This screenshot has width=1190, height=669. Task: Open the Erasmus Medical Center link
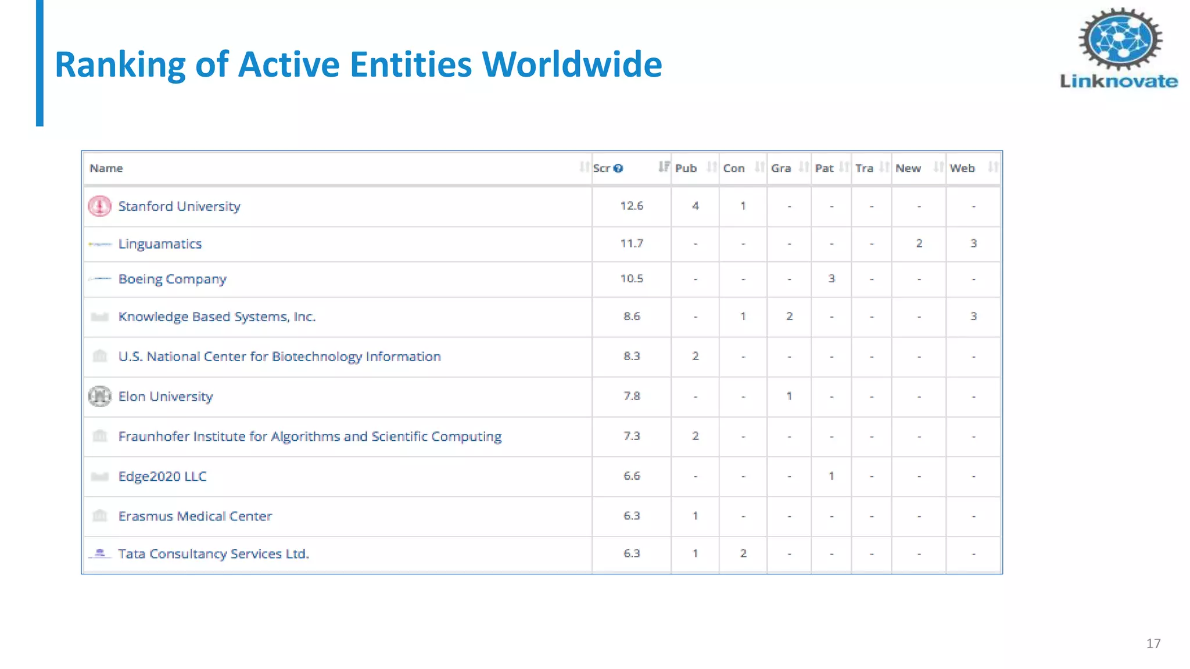click(195, 516)
